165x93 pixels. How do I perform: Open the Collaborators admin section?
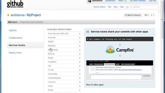[x=15, y=38]
